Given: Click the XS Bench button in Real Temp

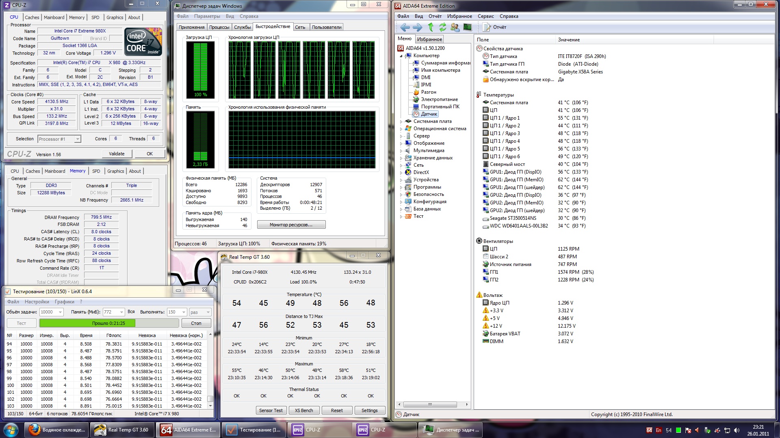Looking at the screenshot, I should [x=304, y=410].
